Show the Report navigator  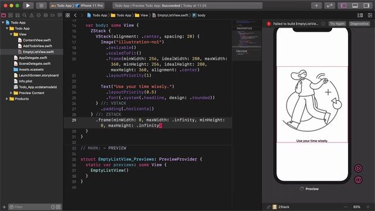coord(60,15)
